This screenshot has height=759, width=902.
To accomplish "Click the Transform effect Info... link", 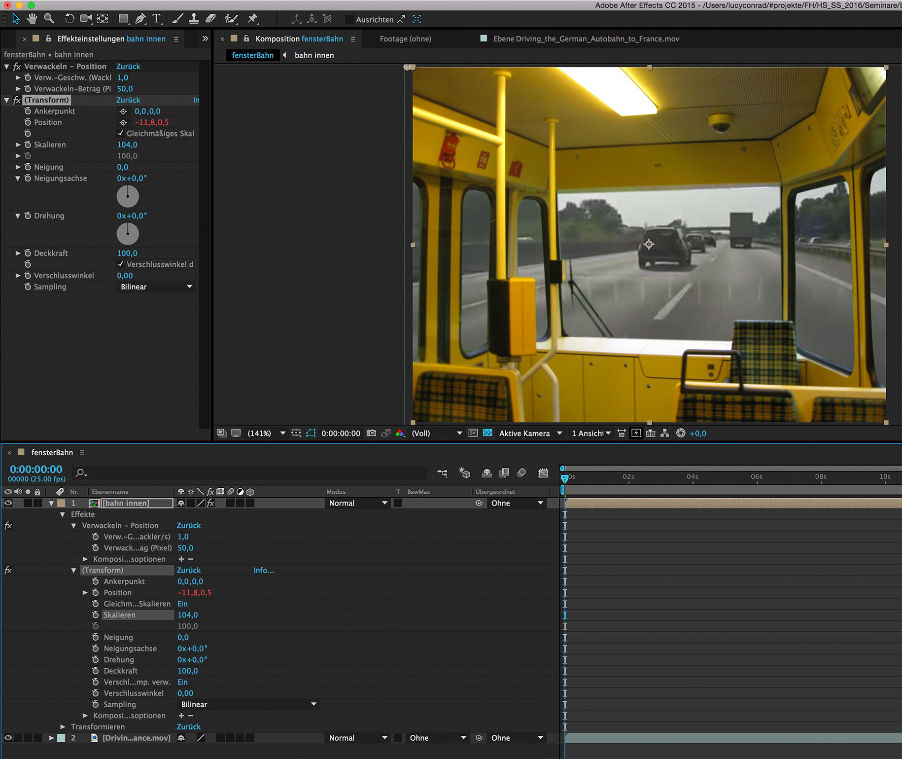I will (x=264, y=570).
